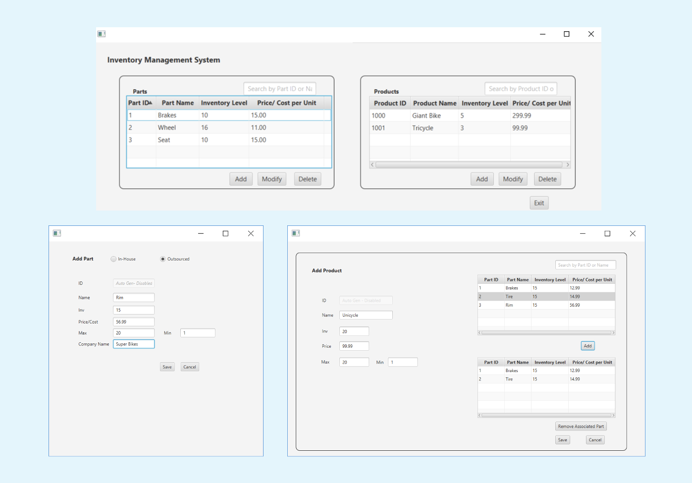Maximize the Add Product window
This screenshot has width=692, height=483.
(x=607, y=233)
